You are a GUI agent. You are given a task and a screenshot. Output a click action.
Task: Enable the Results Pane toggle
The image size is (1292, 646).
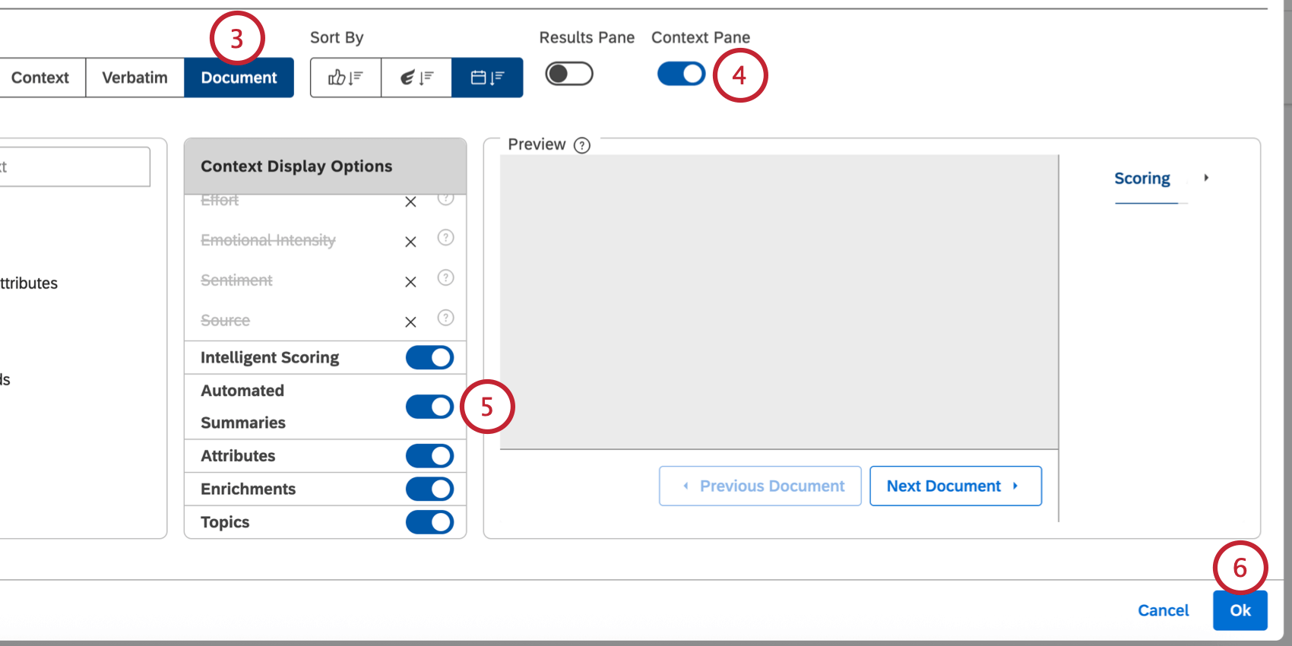568,74
